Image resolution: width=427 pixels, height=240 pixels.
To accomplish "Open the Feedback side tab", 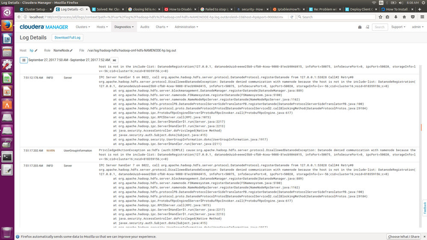I will 424,208.
